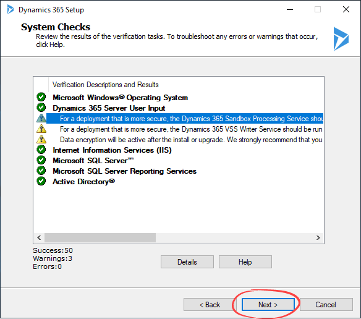The height and width of the screenshot is (319, 361).
Task: Proceed with the Next button
Action: (x=268, y=305)
